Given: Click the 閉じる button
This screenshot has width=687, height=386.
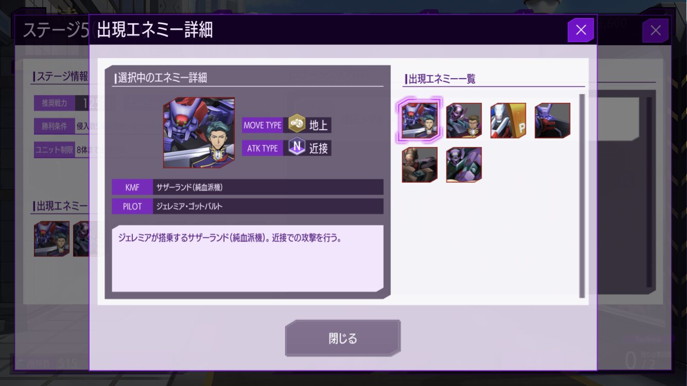Looking at the screenshot, I should coord(343,338).
